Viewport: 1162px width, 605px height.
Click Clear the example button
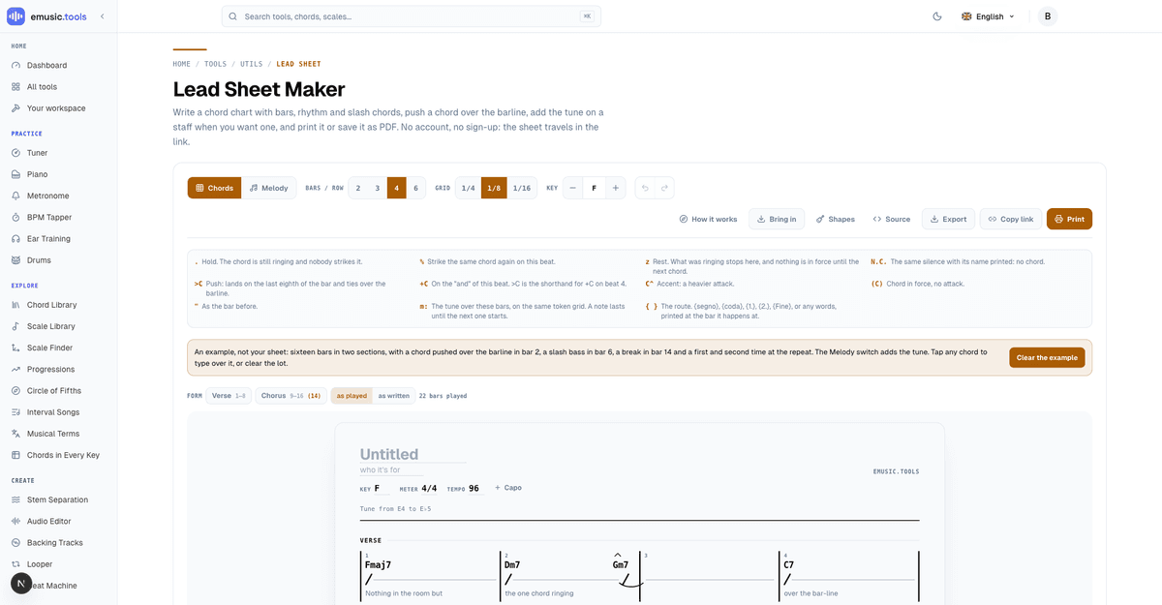point(1047,358)
